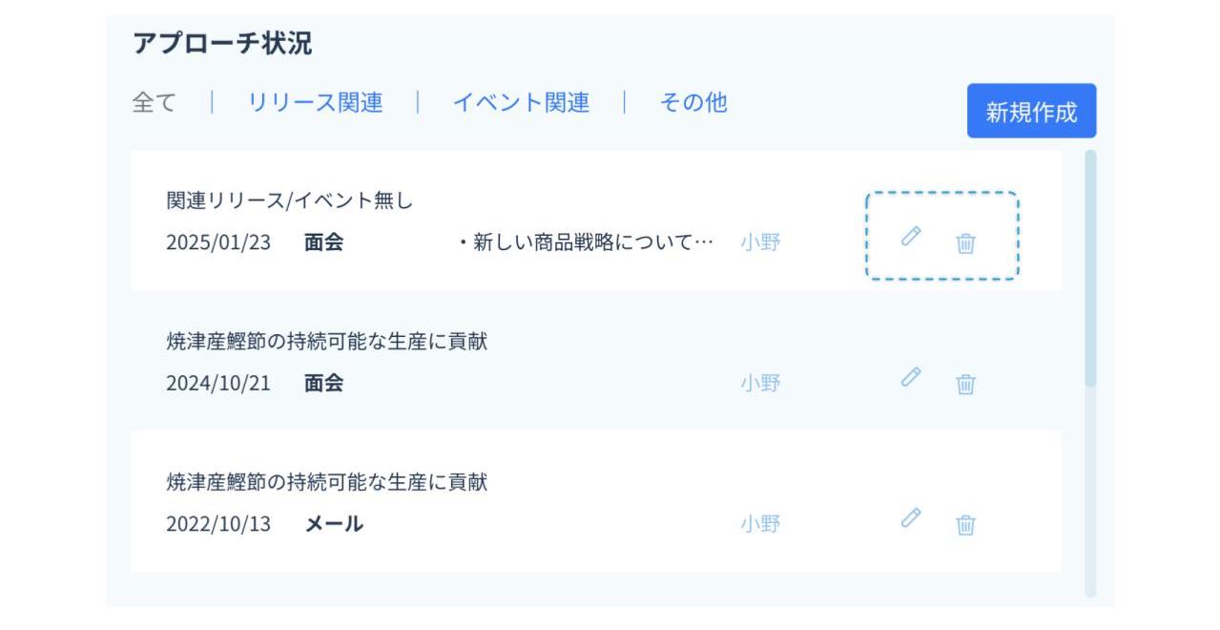Open 焼津産鰹節 entry dated 2022/10/13
The image size is (1220, 630).
(326, 482)
